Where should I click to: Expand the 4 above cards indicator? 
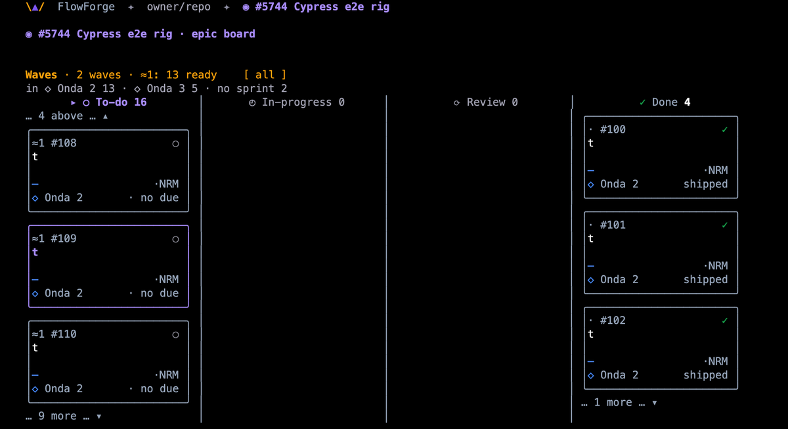(67, 116)
